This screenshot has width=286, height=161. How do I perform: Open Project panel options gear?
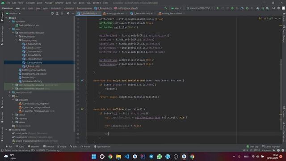tap(68, 13)
